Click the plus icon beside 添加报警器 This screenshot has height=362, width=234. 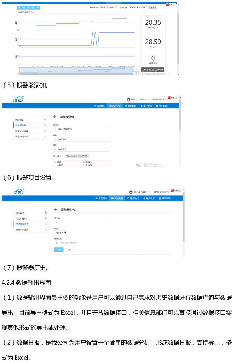tap(55, 117)
